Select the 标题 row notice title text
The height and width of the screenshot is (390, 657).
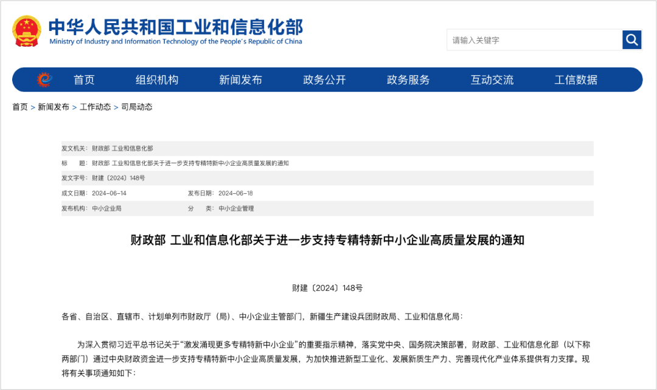click(x=190, y=163)
